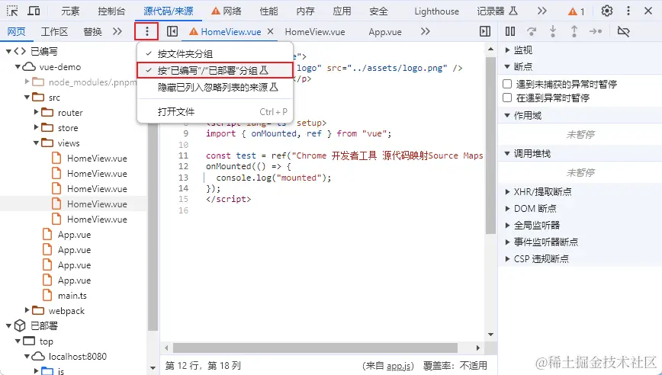The height and width of the screenshot is (375, 662).
Task: Open DevTools settings gear
Action: (x=606, y=11)
